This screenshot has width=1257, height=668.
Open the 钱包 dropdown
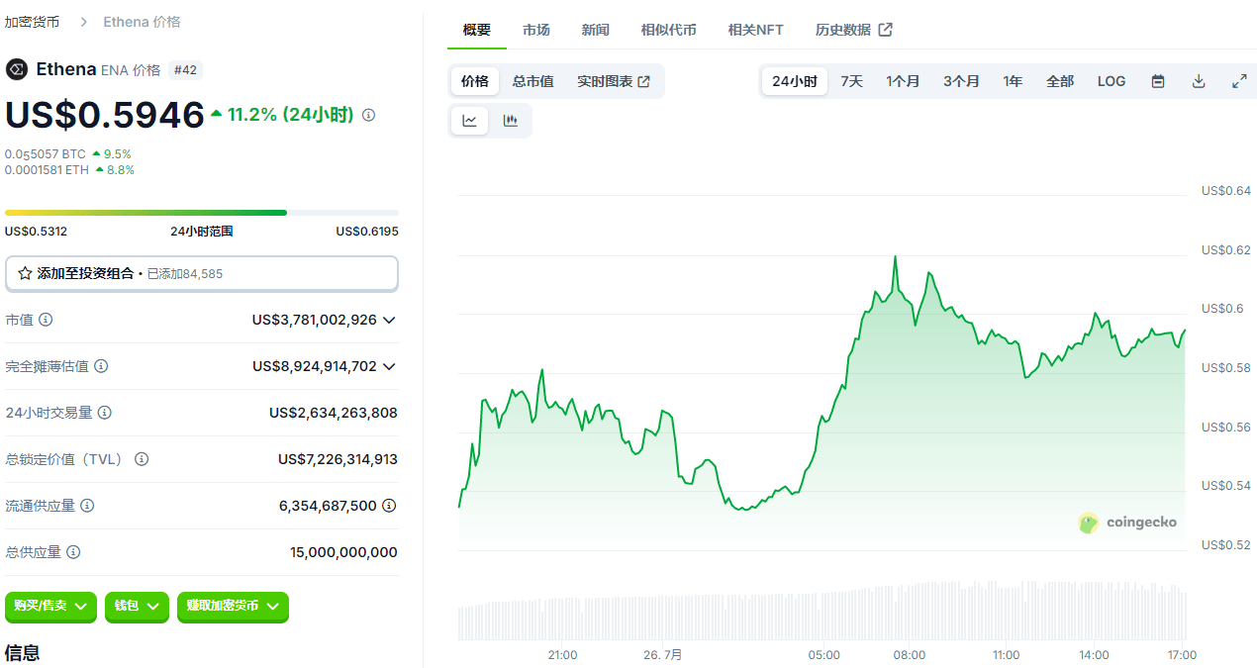137,606
